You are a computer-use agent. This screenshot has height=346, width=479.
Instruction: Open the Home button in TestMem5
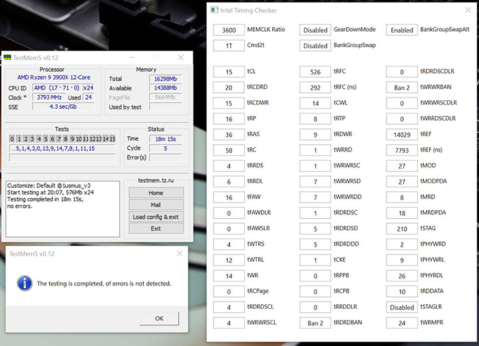click(x=156, y=193)
